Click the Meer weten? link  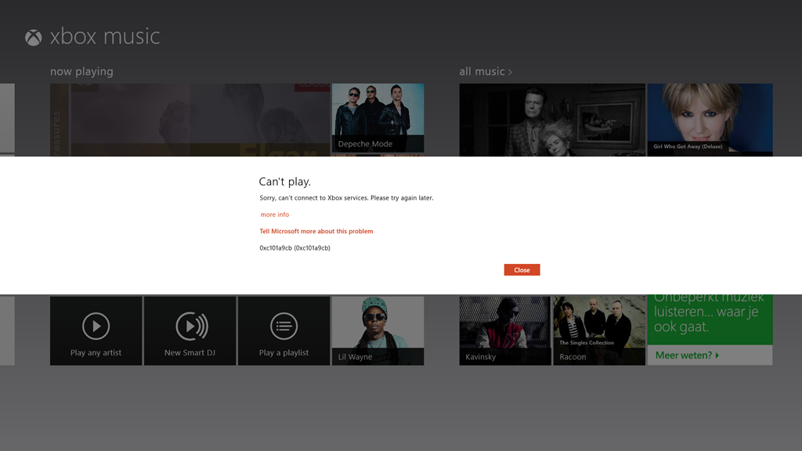click(x=687, y=355)
